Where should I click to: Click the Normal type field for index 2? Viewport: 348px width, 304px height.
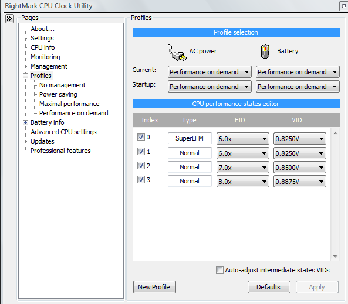click(x=190, y=167)
